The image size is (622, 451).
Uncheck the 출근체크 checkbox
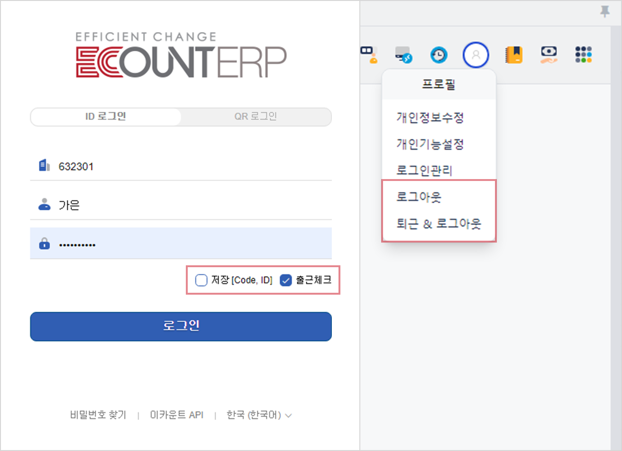[x=286, y=280]
